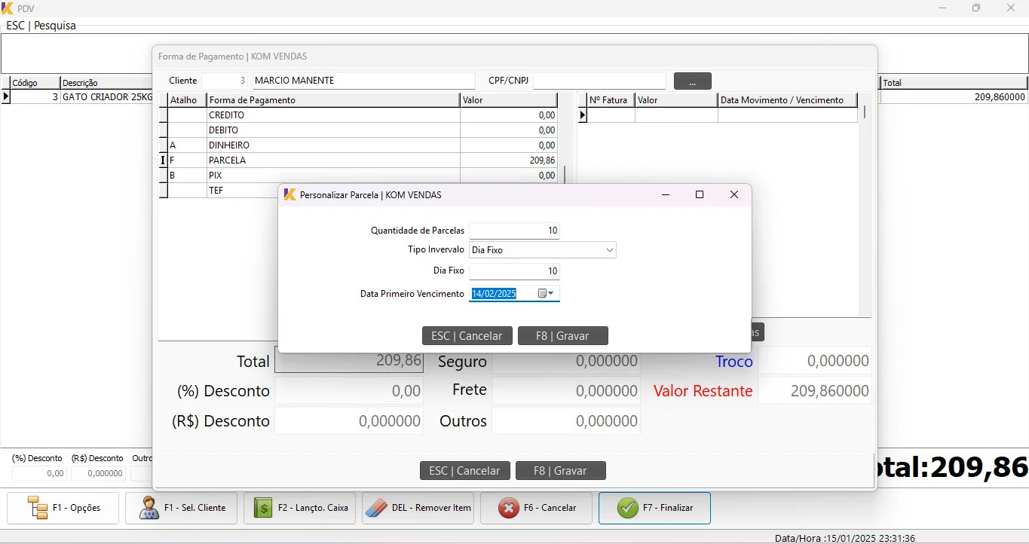
Task: Open calendar picker for Data Primeiro Vencimento
Action: [546, 294]
